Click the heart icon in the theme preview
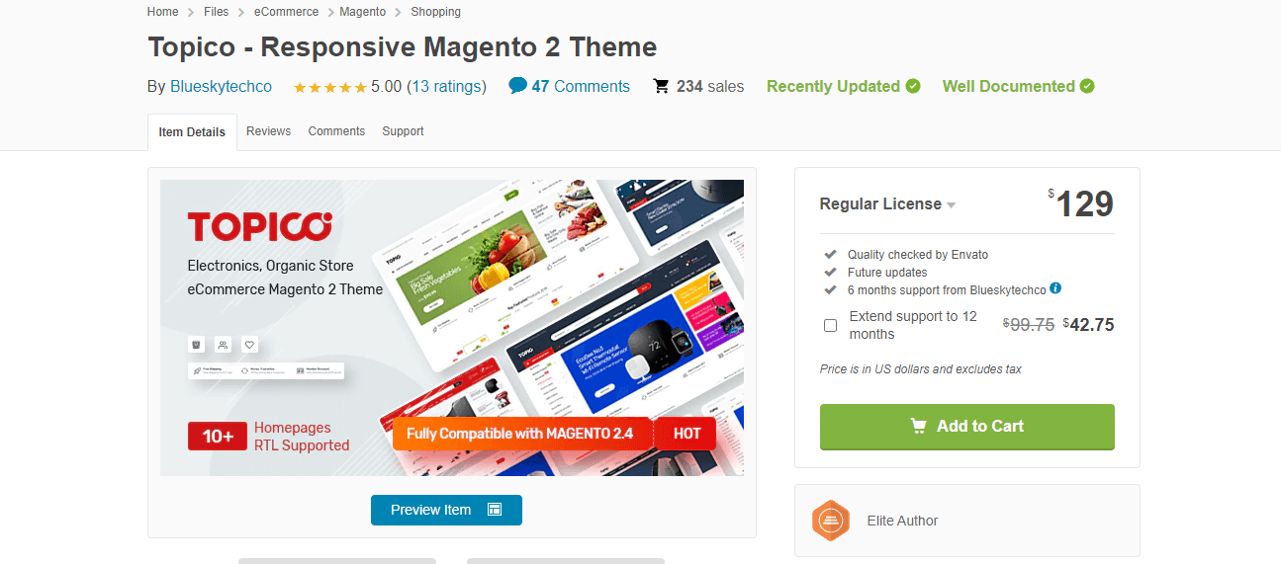 [250, 345]
